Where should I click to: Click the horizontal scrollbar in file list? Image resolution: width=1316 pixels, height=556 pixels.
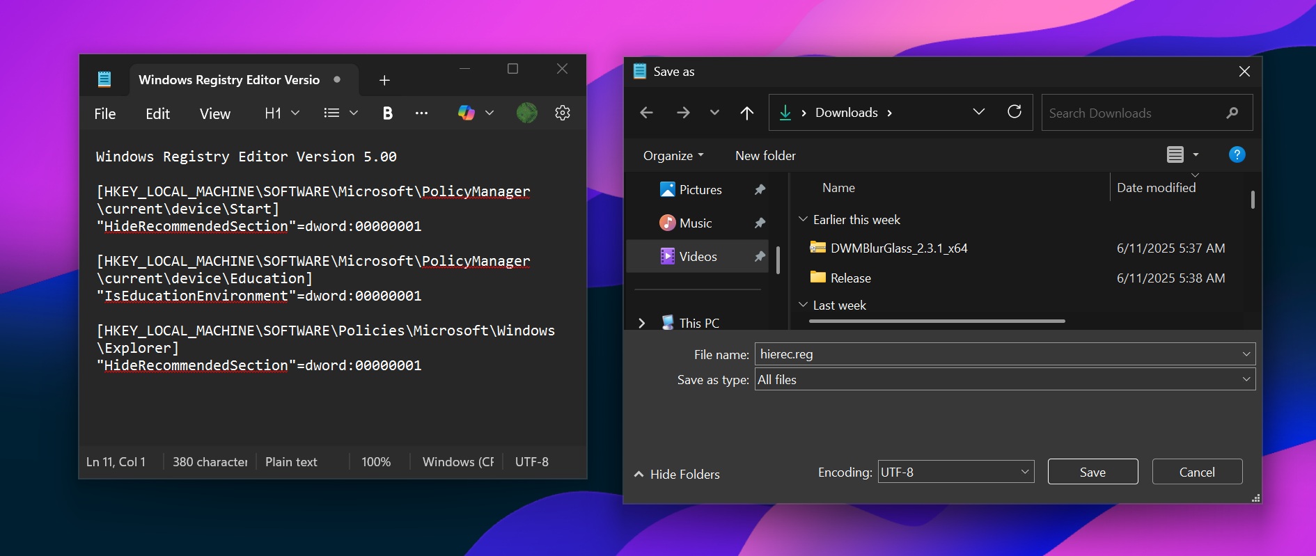click(937, 321)
